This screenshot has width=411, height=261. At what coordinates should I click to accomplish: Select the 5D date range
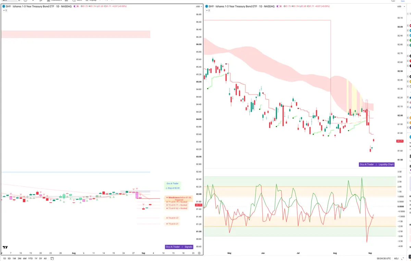[9, 259]
